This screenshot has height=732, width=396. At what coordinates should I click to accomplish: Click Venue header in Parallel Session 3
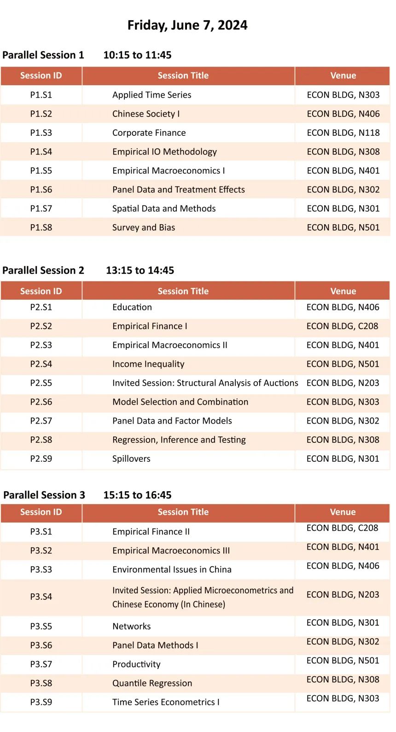point(343,512)
